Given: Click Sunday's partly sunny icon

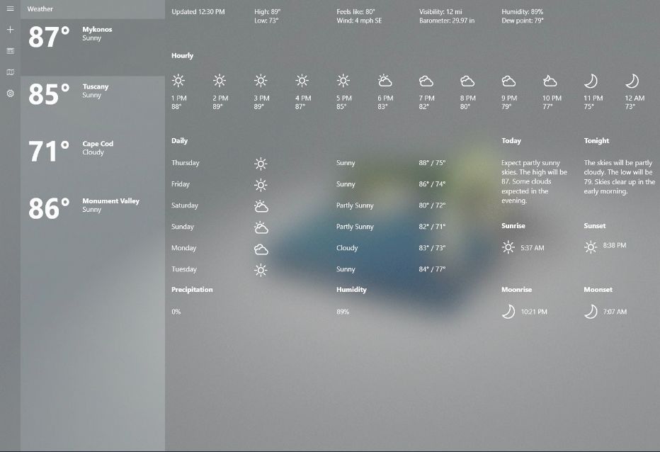Looking at the screenshot, I should (261, 227).
